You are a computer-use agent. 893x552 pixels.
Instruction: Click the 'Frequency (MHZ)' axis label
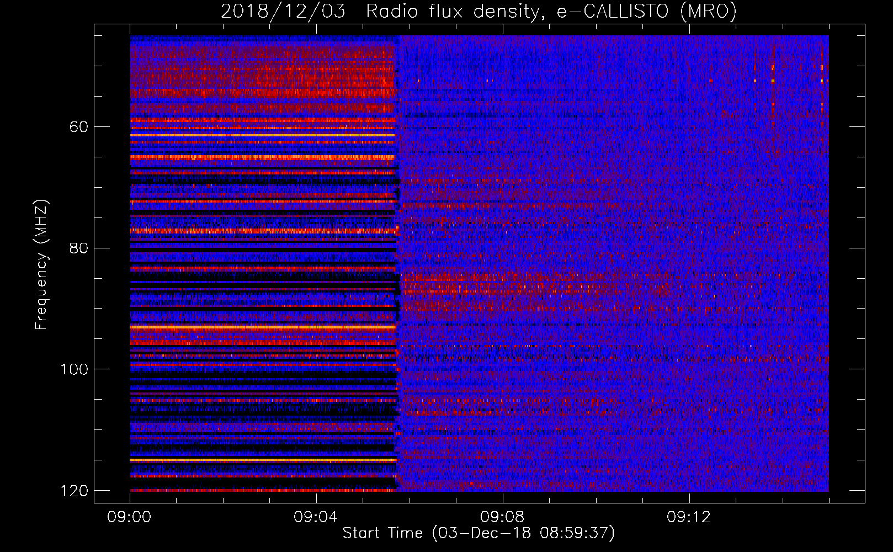pyautogui.click(x=41, y=264)
